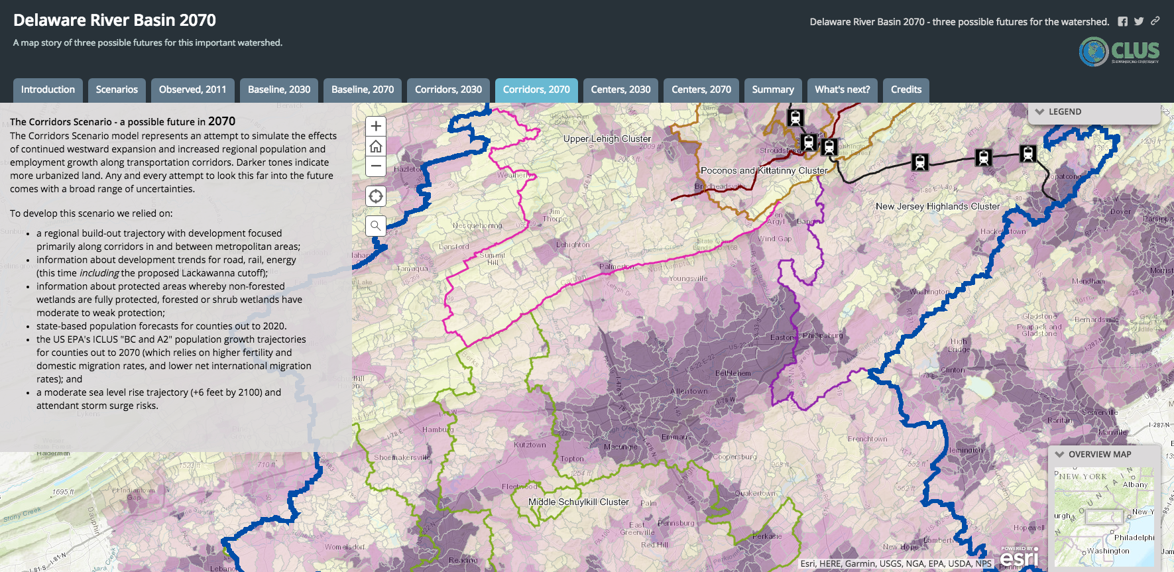Share story on Twitter
This screenshot has height=572, width=1174.
pyautogui.click(x=1139, y=21)
